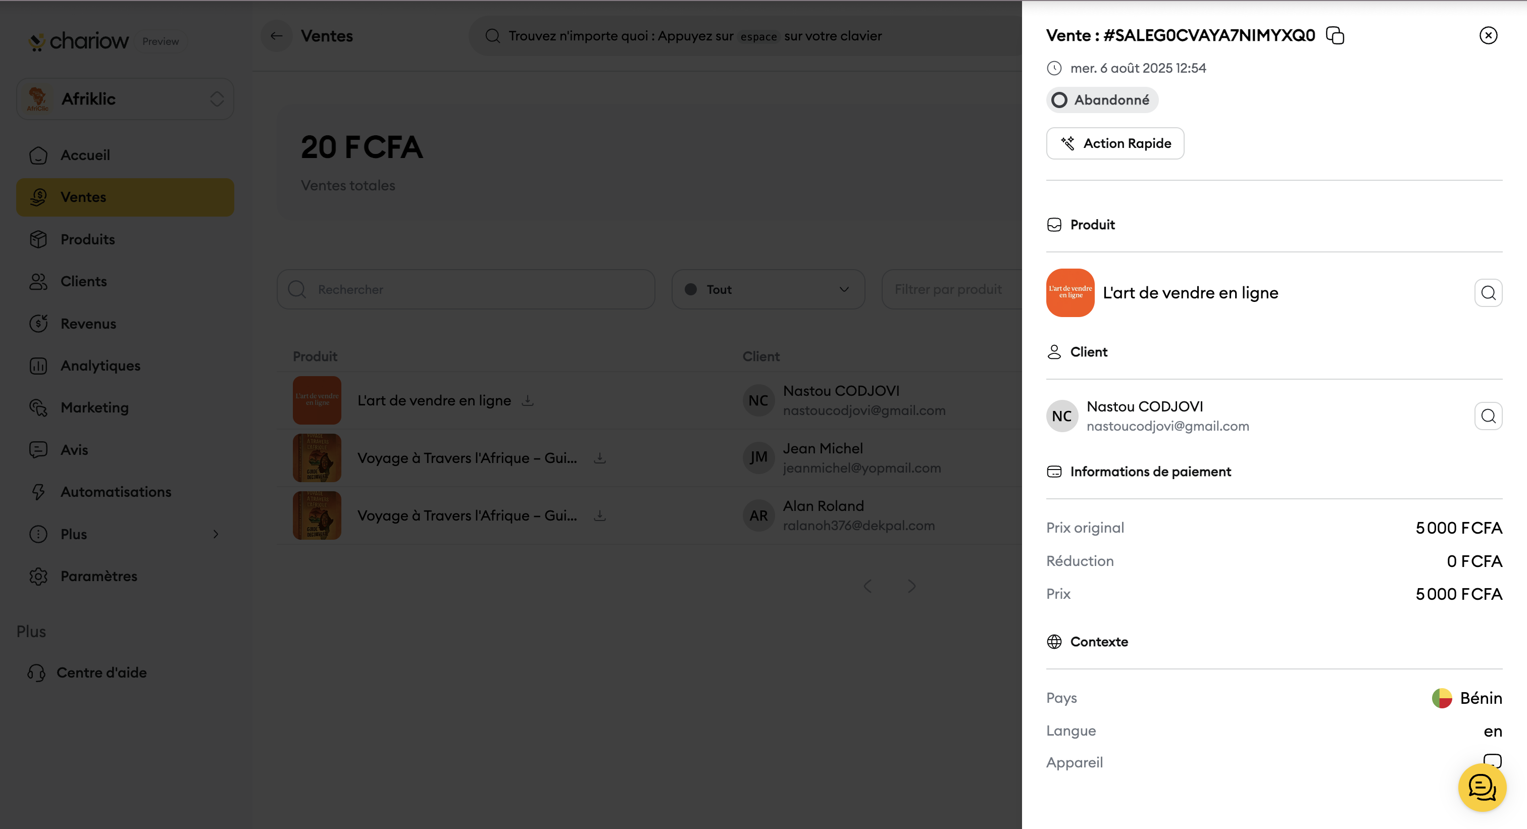Click the Preview badge
The width and height of the screenshot is (1527, 829).
161,41
